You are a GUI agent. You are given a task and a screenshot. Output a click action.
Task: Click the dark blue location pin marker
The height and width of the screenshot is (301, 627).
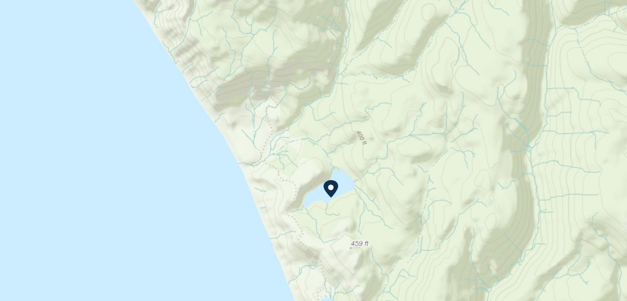tap(331, 189)
